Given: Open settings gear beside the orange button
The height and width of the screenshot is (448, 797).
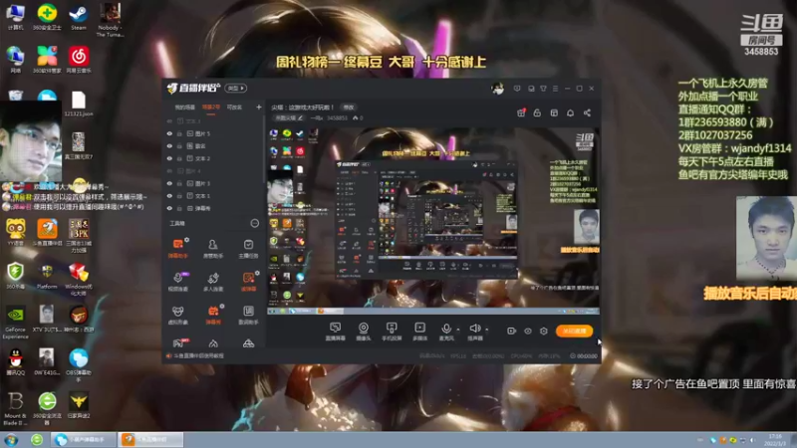Looking at the screenshot, I should point(544,332).
